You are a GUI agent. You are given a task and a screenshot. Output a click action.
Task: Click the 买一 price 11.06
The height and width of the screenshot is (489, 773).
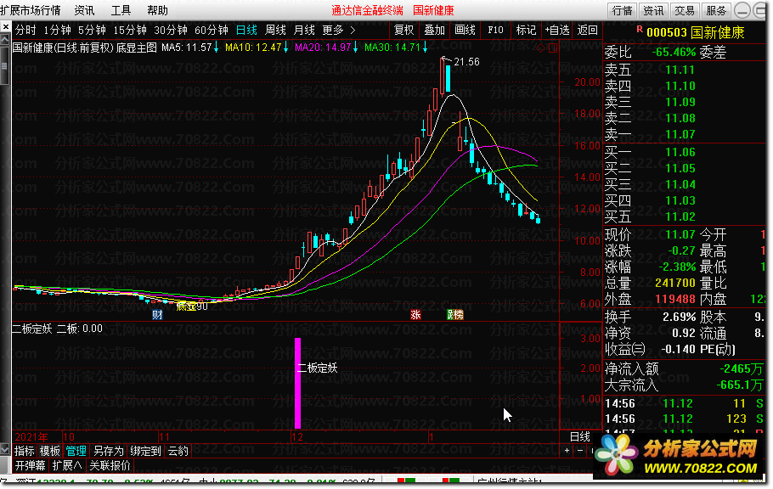point(680,152)
